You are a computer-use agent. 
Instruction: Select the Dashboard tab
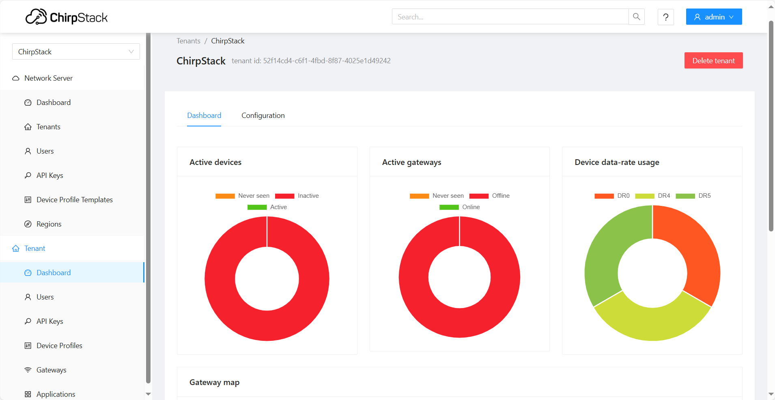[x=204, y=116]
